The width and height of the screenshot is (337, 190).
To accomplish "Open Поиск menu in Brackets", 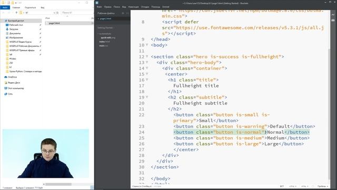I will 117,7.
